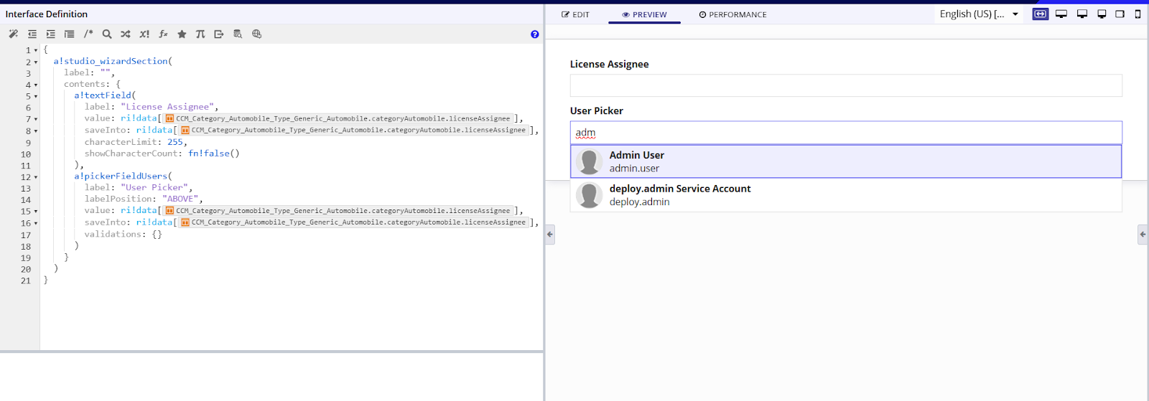Screen dimensions: 1149x401
Task: Collapse the fold arrow at line 8
Action: (x=36, y=131)
